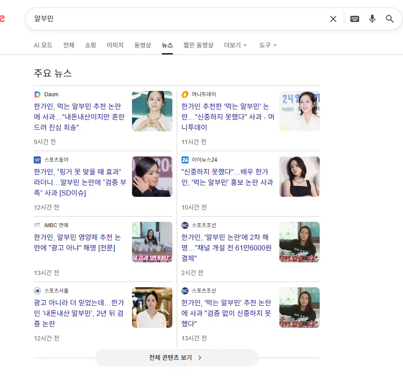The height and width of the screenshot is (384, 403).
Task: Click into the search field containing 알부민
Action: [177, 19]
